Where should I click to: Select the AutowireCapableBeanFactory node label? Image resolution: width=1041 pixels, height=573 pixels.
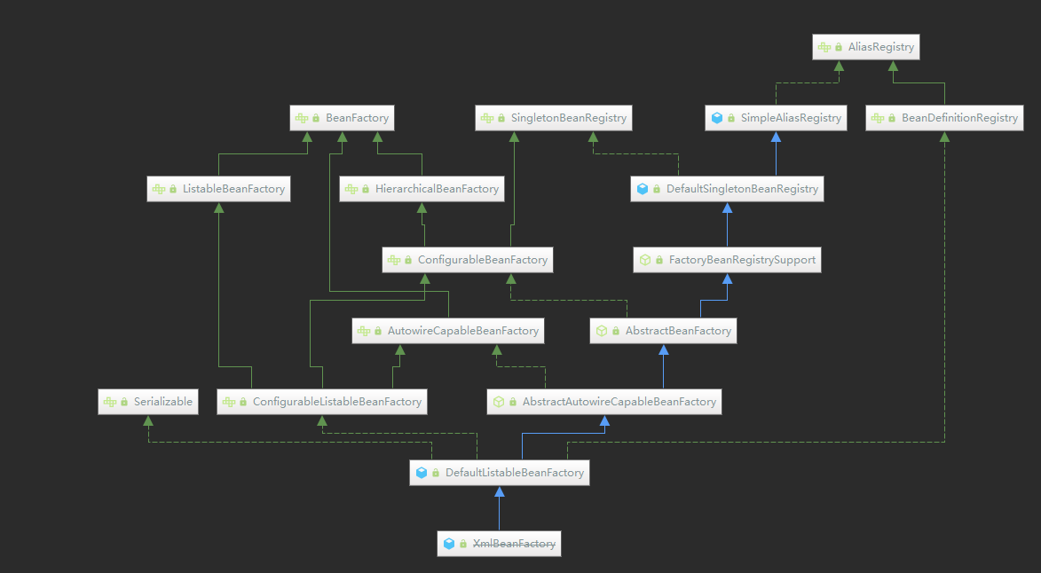(x=462, y=331)
